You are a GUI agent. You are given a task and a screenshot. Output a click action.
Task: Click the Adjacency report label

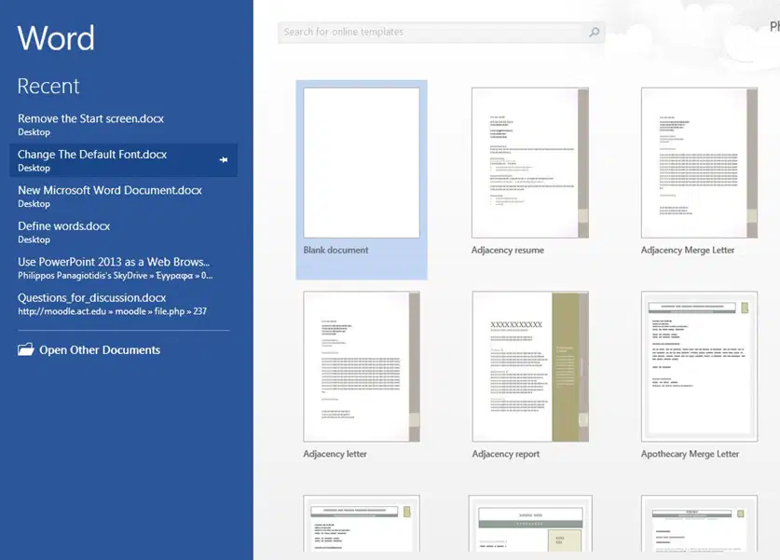pyautogui.click(x=505, y=454)
